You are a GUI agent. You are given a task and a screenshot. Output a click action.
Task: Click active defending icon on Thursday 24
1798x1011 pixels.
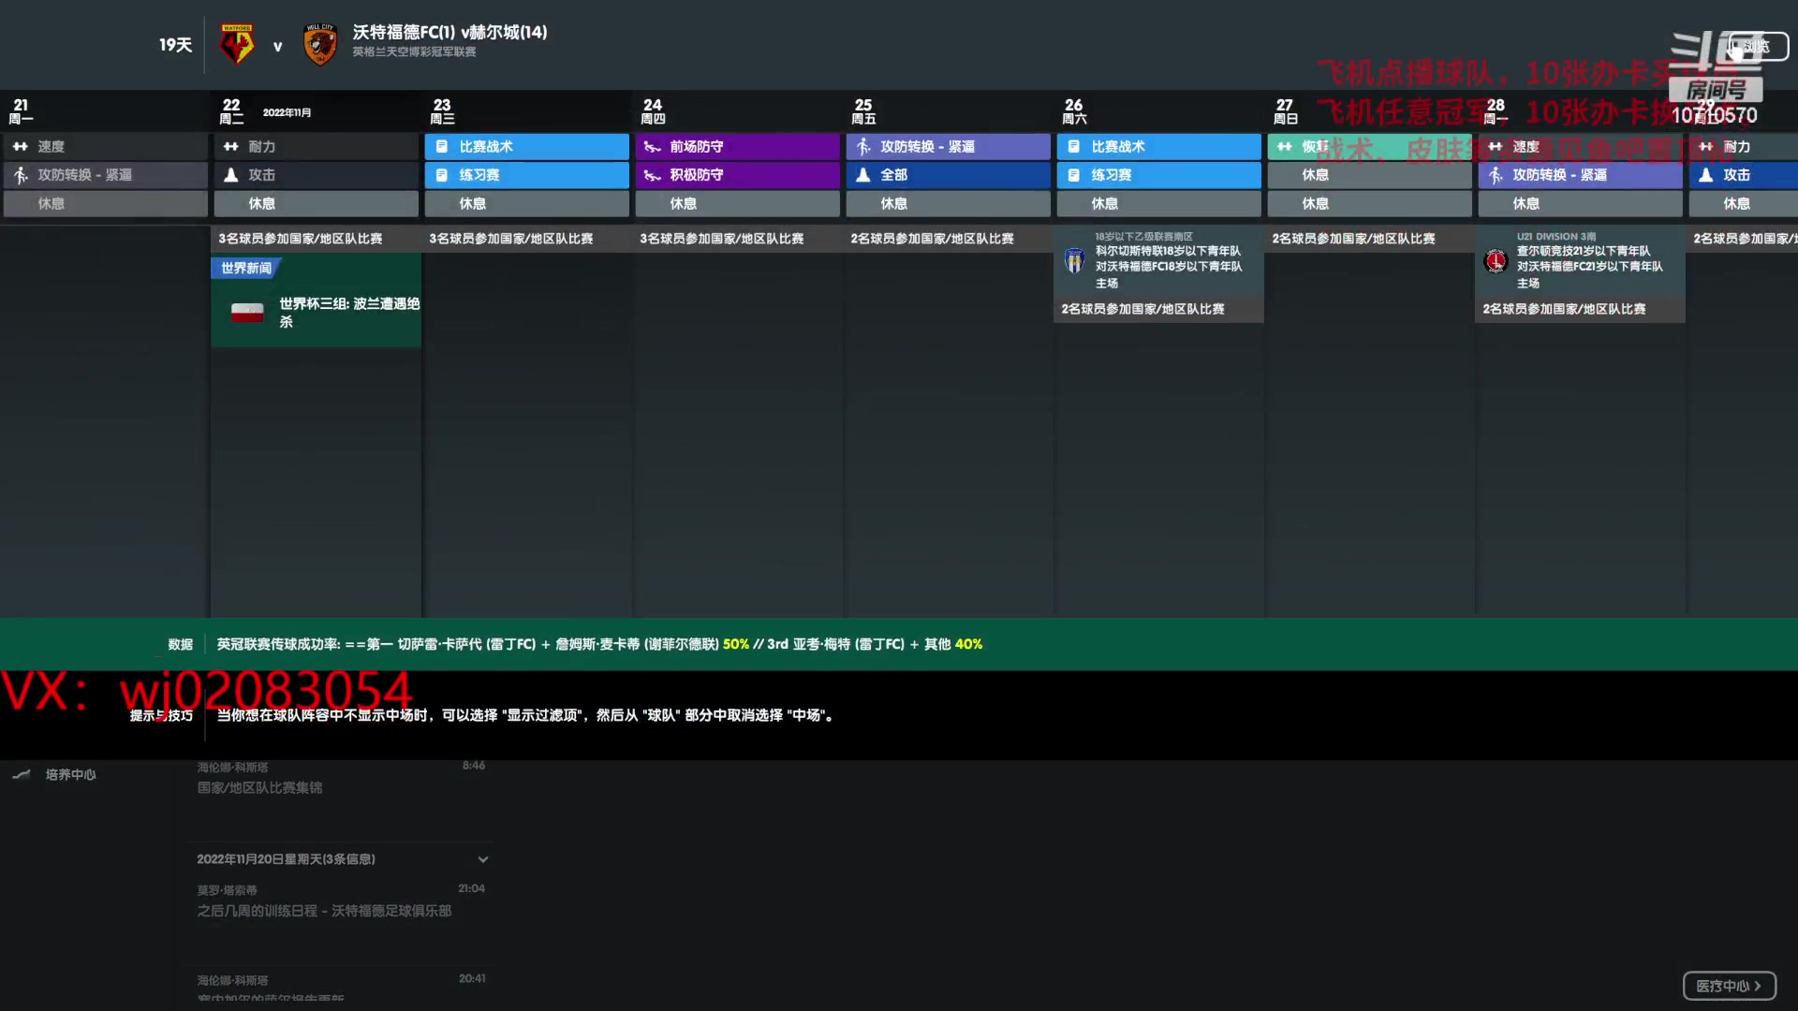pyautogui.click(x=652, y=175)
